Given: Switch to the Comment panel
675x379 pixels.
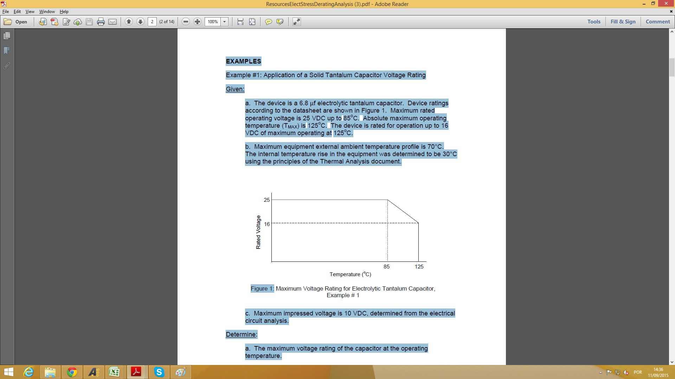Looking at the screenshot, I should (x=658, y=21).
